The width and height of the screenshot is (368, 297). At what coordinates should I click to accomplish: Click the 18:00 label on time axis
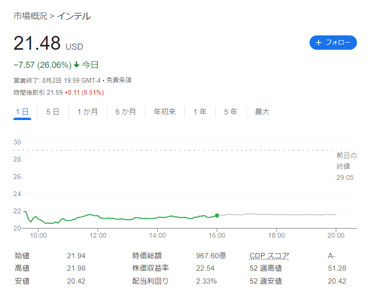coord(276,235)
